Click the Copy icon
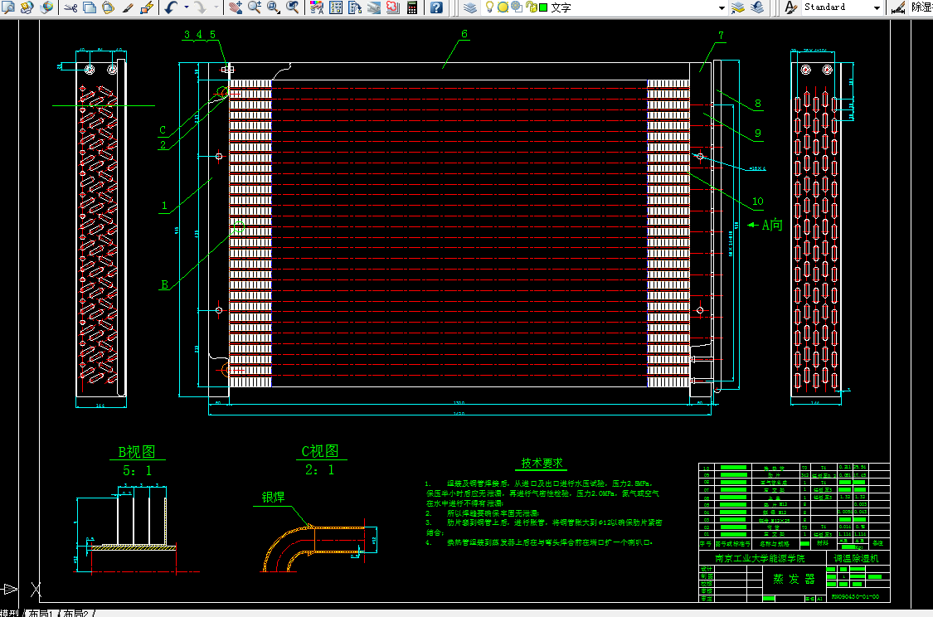The height and width of the screenshot is (617, 933). coord(90,7)
